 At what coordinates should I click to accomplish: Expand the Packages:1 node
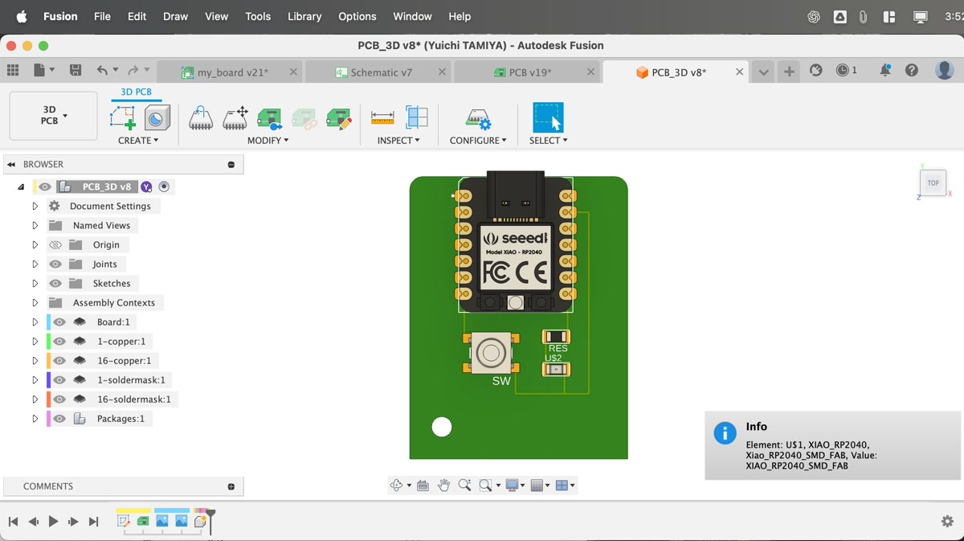click(35, 418)
